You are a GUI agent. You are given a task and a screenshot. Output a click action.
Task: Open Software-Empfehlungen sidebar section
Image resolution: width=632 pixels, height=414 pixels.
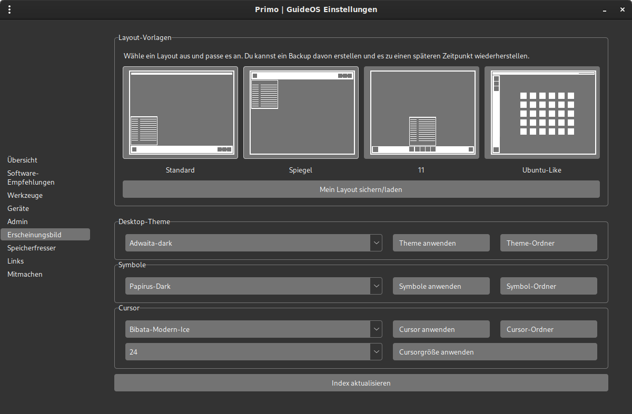click(x=31, y=178)
